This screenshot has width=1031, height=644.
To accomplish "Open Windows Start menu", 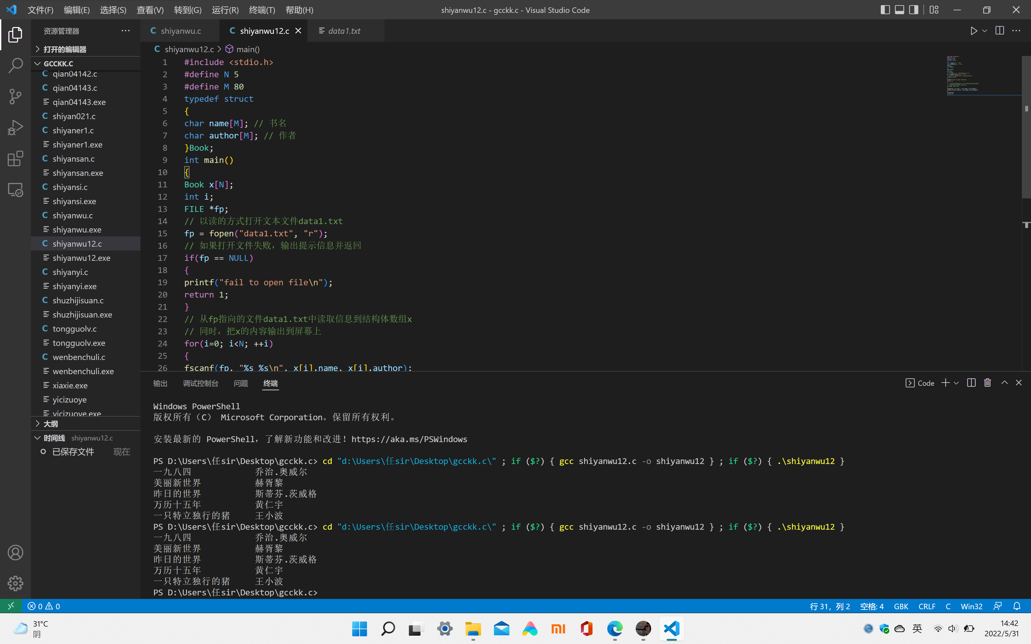I will (360, 629).
